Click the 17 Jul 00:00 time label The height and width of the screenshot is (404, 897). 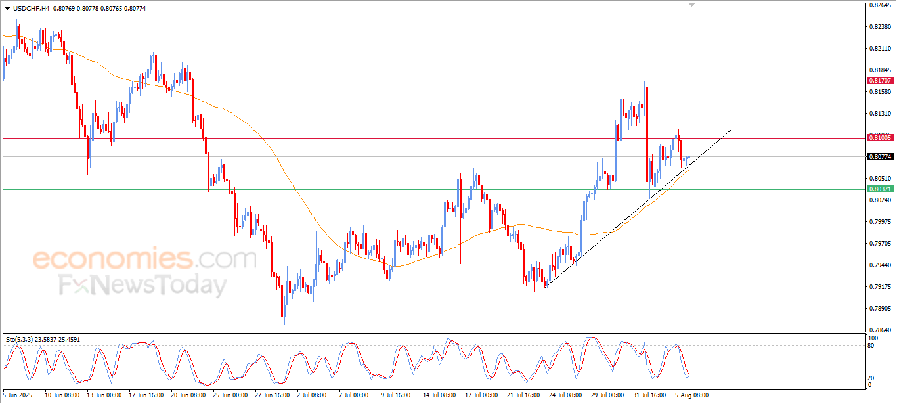(482, 396)
